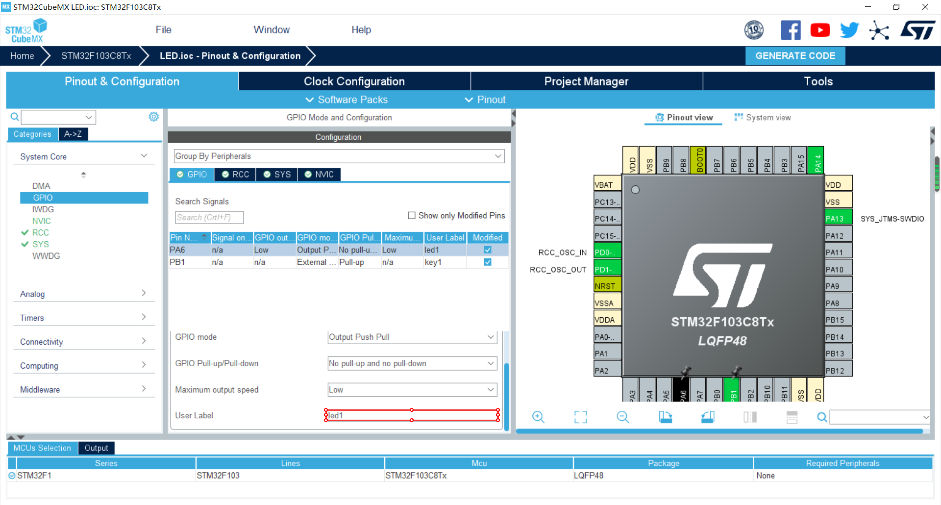Open the Help menu

pyautogui.click(x=361, y=30)
